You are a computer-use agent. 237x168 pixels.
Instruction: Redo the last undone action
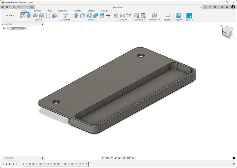25,7
